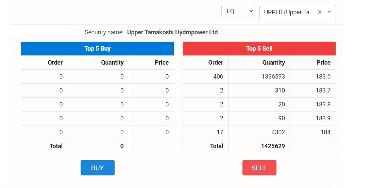Click the Upper Tamakoshi Hydropower Ltd name
This screenshot has height=188, width=388.
172,32
